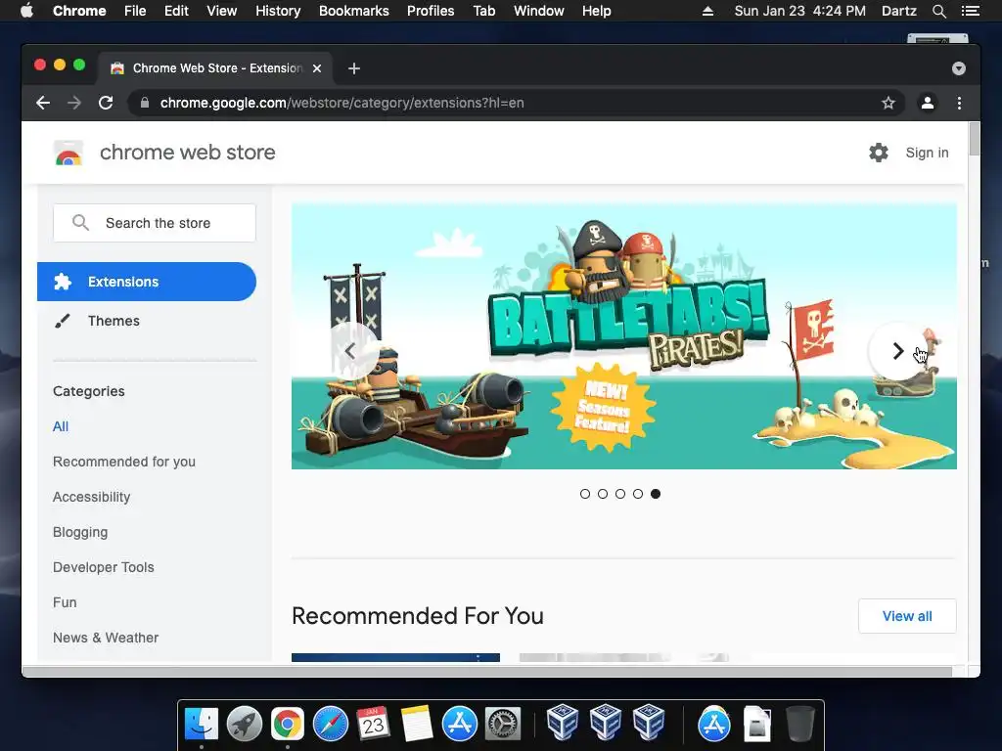Close the Chrome Web Store tab
Viewport: 1002px width, 751px height.
pyautogui.click(x=317, y=68)
